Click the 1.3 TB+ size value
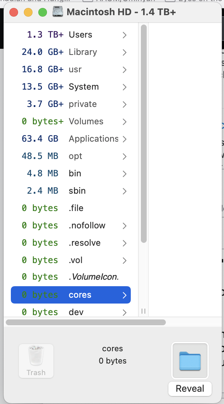224x404 pixels. pos(45,35)
